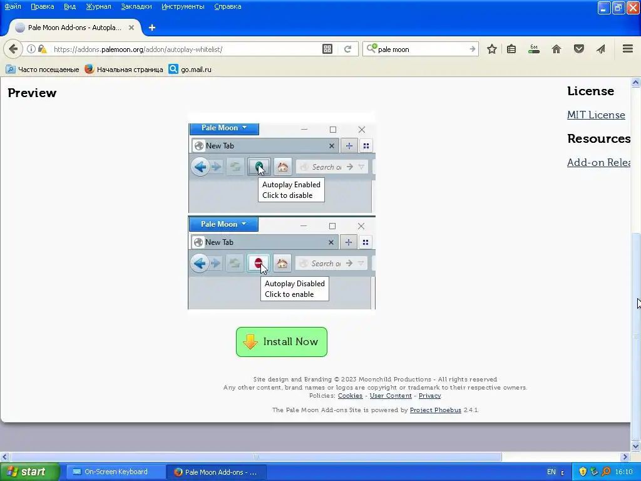Open the User Content policy link

(x=391, y=396)
